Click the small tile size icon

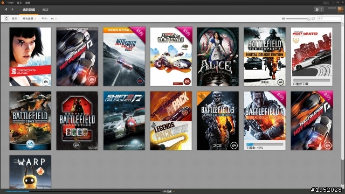pyautogui.click(x=284, y=19)
